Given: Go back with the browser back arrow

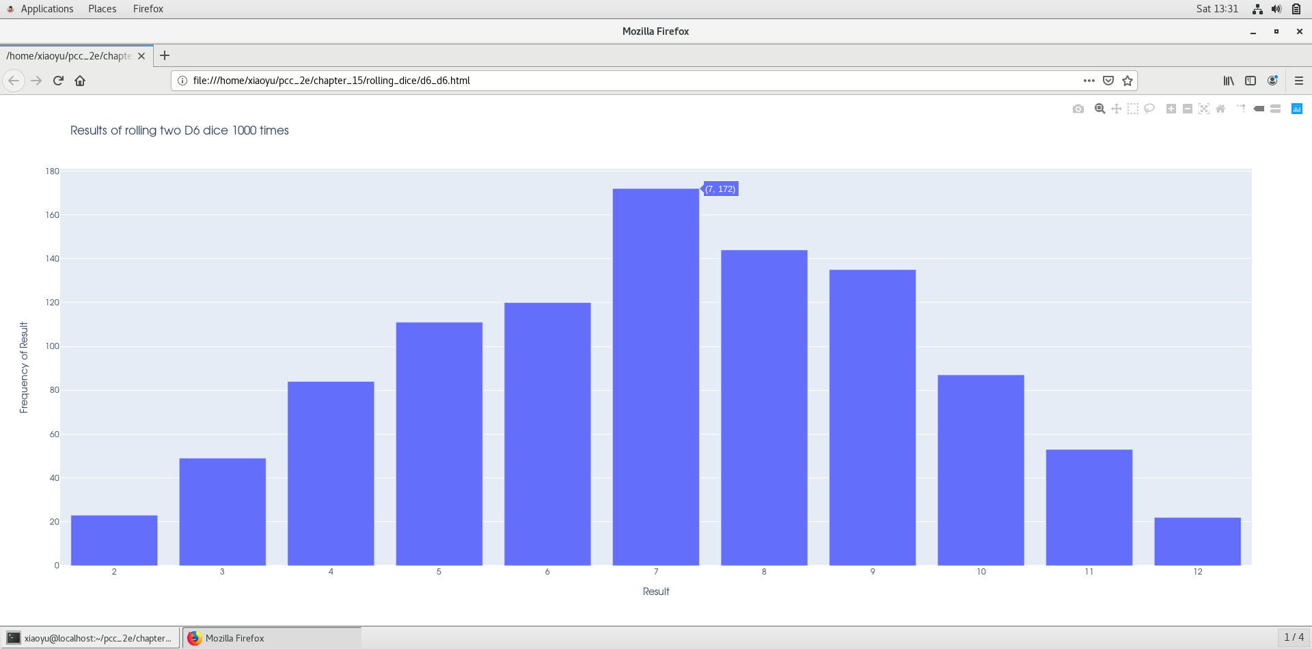Looking at the screenshot, I should tap(14, 81).
